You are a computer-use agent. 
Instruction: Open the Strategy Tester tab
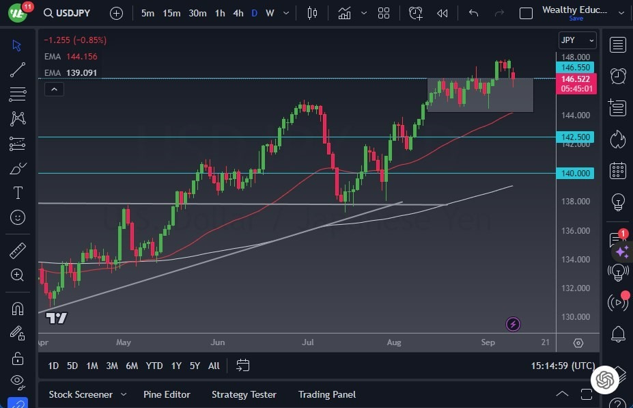click(244, 394)
